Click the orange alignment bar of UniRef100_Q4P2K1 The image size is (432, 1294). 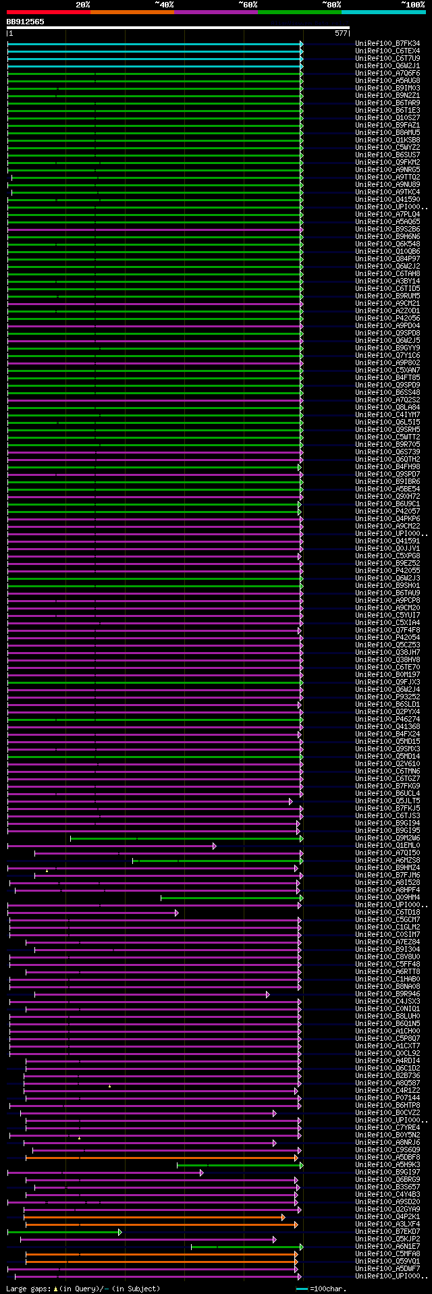coord(155,1217)
